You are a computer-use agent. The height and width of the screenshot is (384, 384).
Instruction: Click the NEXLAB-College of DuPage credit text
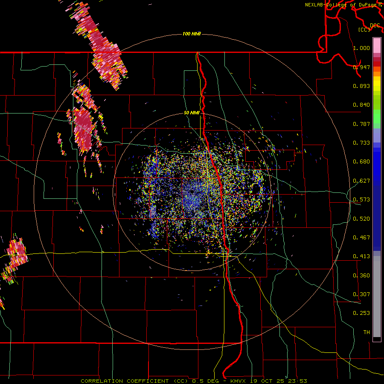(341, 5)
